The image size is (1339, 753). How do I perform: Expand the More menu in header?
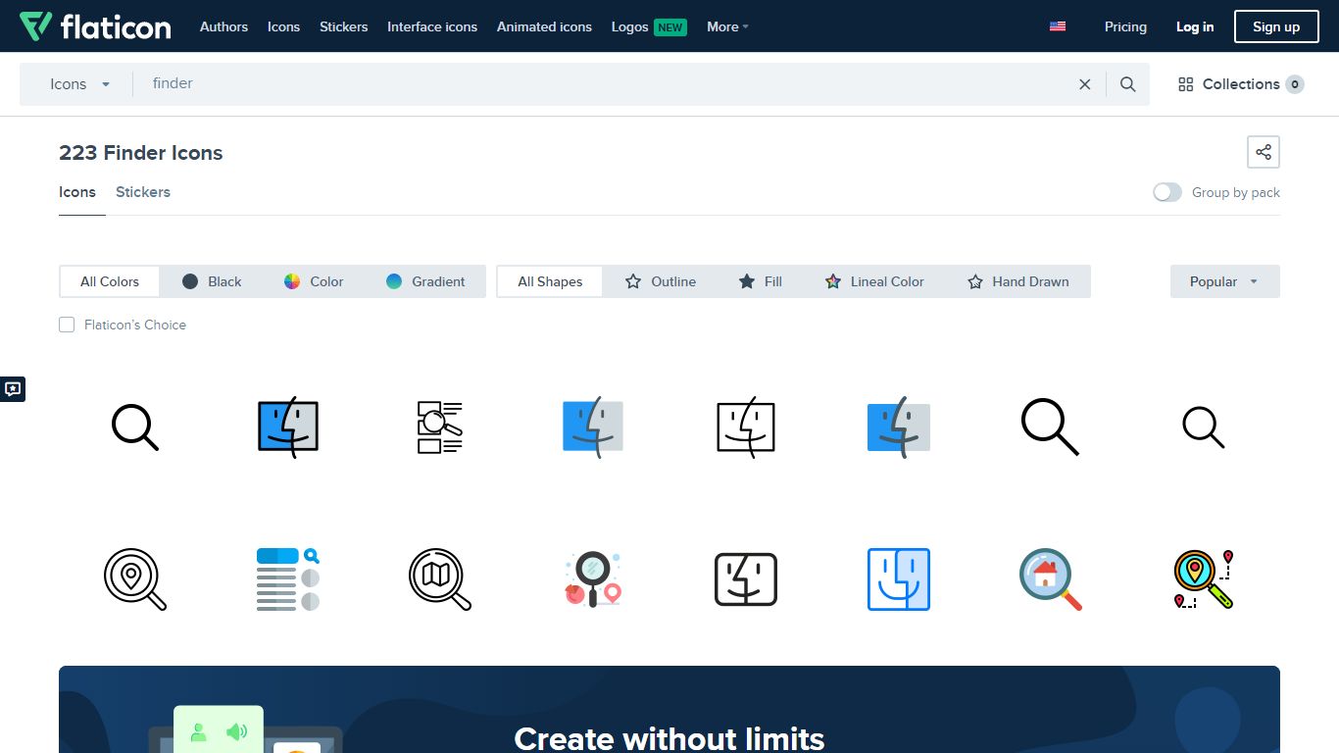click(x=727, y=26)
